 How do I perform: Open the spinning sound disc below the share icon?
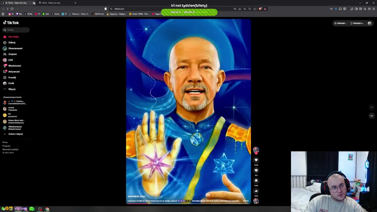[x=256, y=201]
